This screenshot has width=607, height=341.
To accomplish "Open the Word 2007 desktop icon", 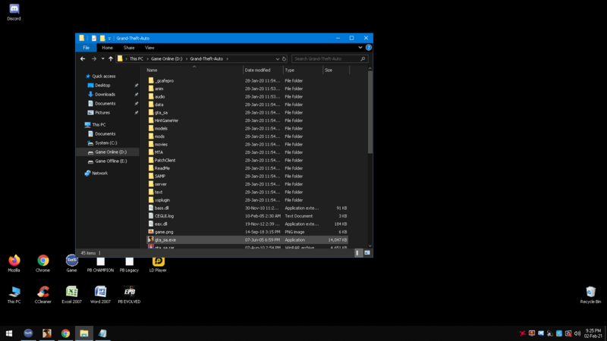I will pos(100,295).
